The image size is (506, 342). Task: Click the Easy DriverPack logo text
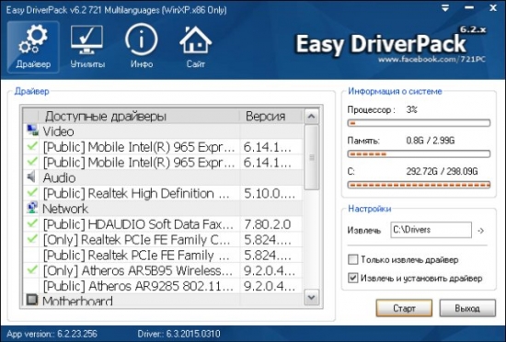click(381, 44)
